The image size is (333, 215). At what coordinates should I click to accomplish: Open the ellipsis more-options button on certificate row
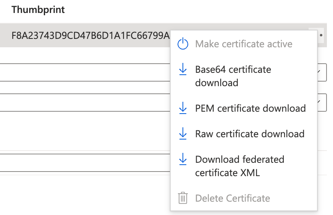321,35
